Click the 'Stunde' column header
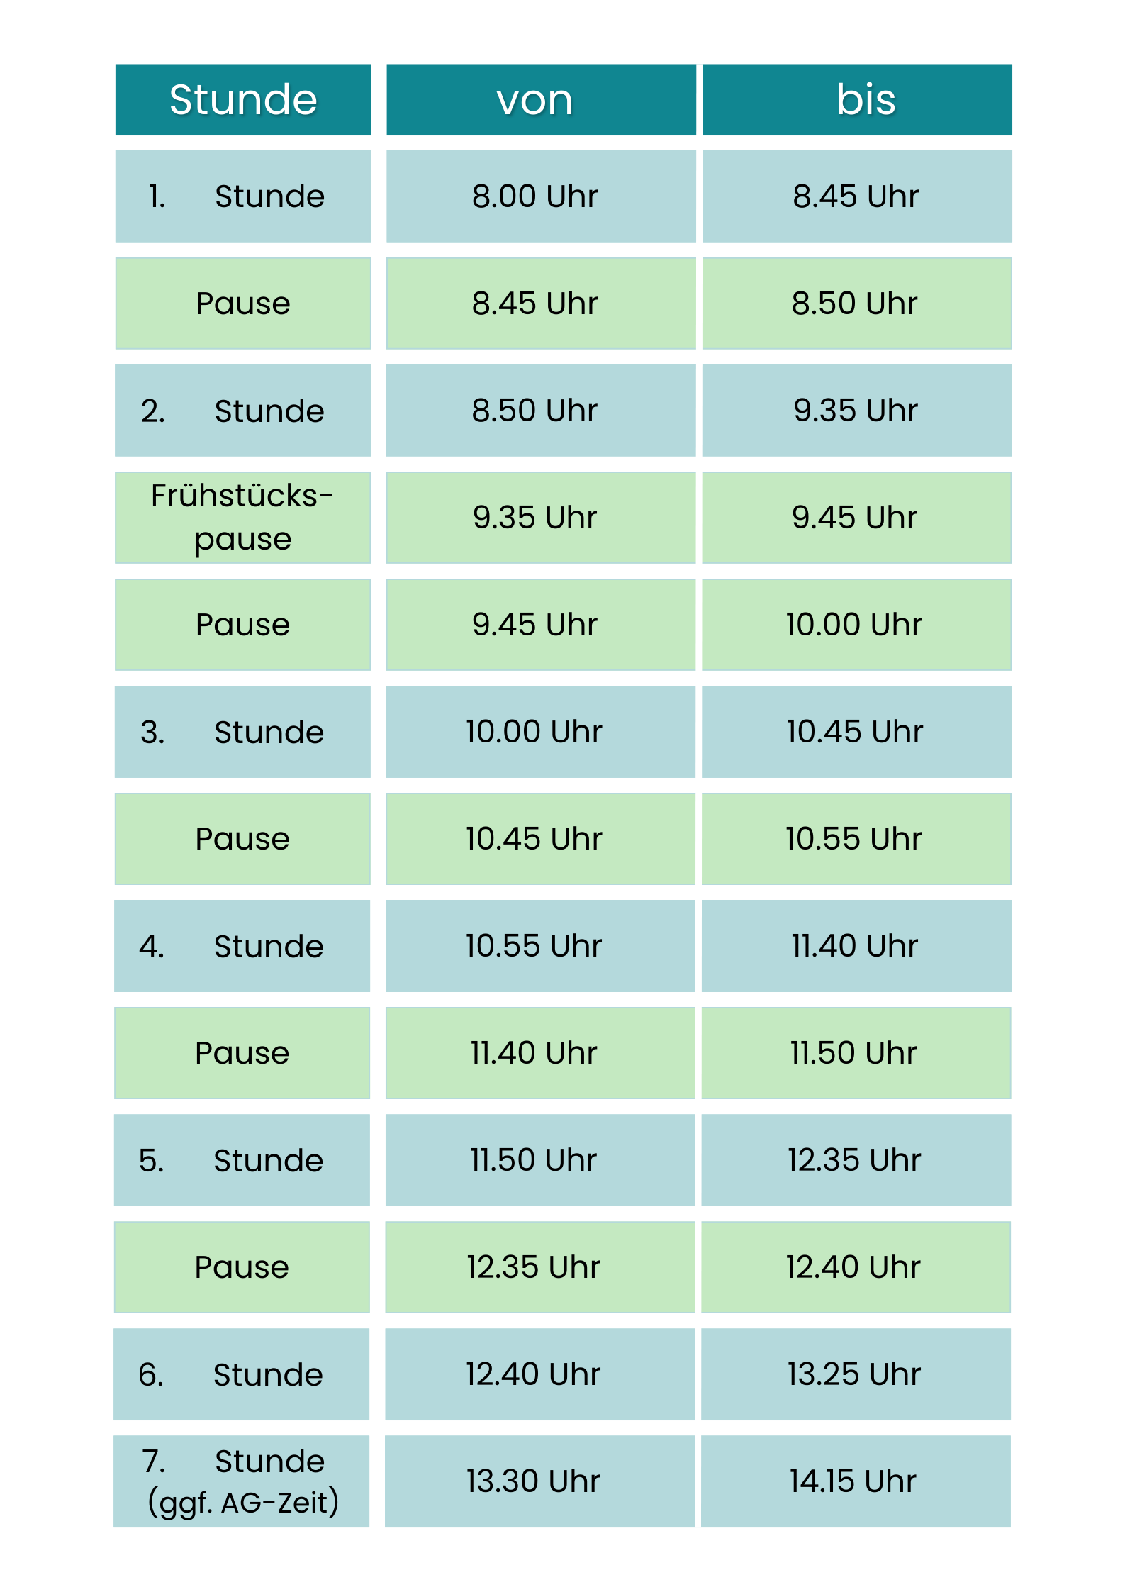Image resolution: width=1125 pixels, height=1592 pixels. click(x=243, y=99)
